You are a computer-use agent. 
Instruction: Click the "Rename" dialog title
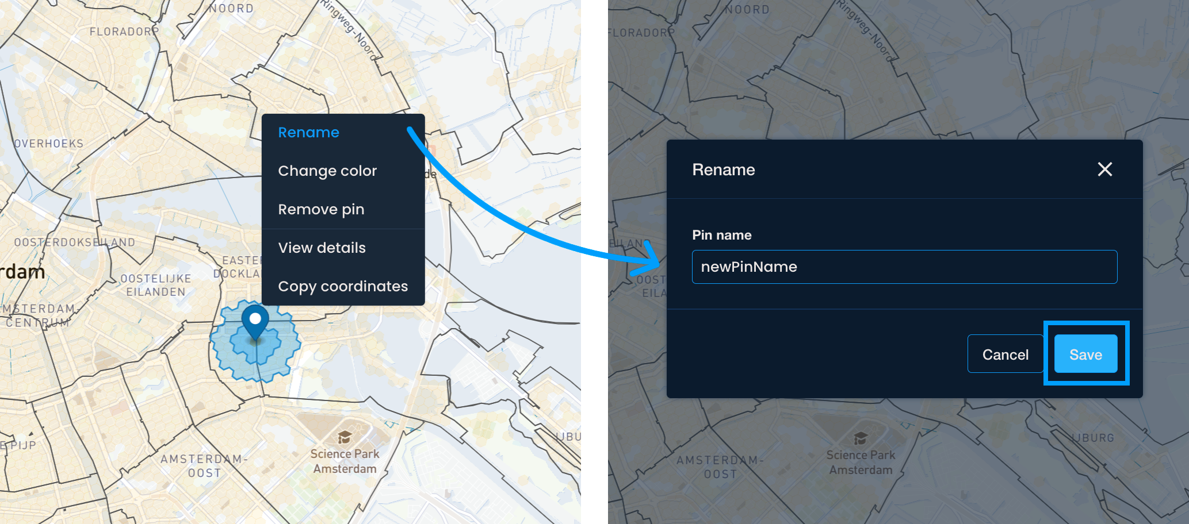coord(723,169)
